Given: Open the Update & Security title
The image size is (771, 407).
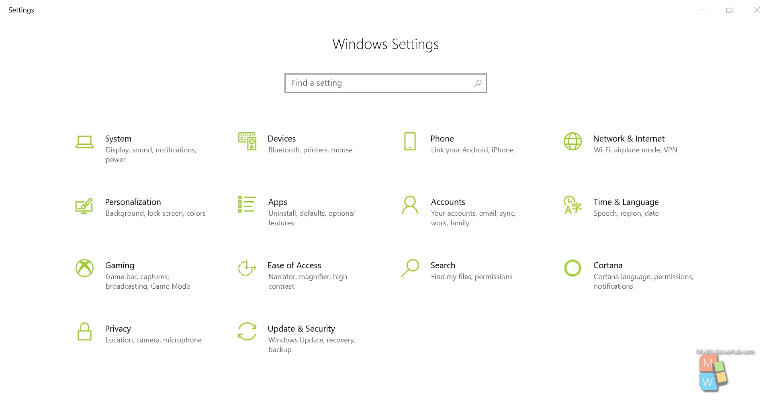Looking at the screenshot, I should coord(301,329).
